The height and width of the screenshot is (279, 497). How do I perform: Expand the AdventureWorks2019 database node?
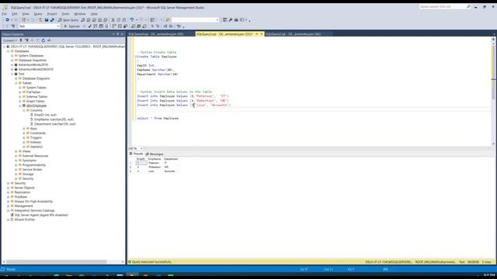coord(12,65)
